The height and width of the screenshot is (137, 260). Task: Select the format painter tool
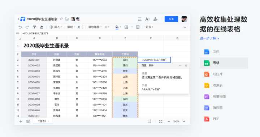[x=34, y=27]
